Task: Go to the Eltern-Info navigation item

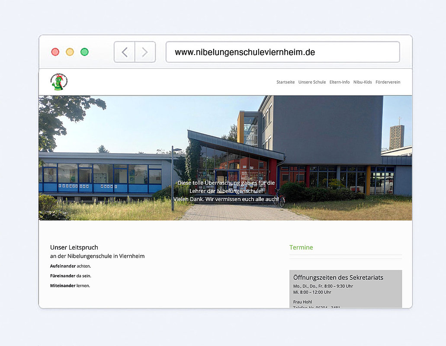Action: pos(339,82)
